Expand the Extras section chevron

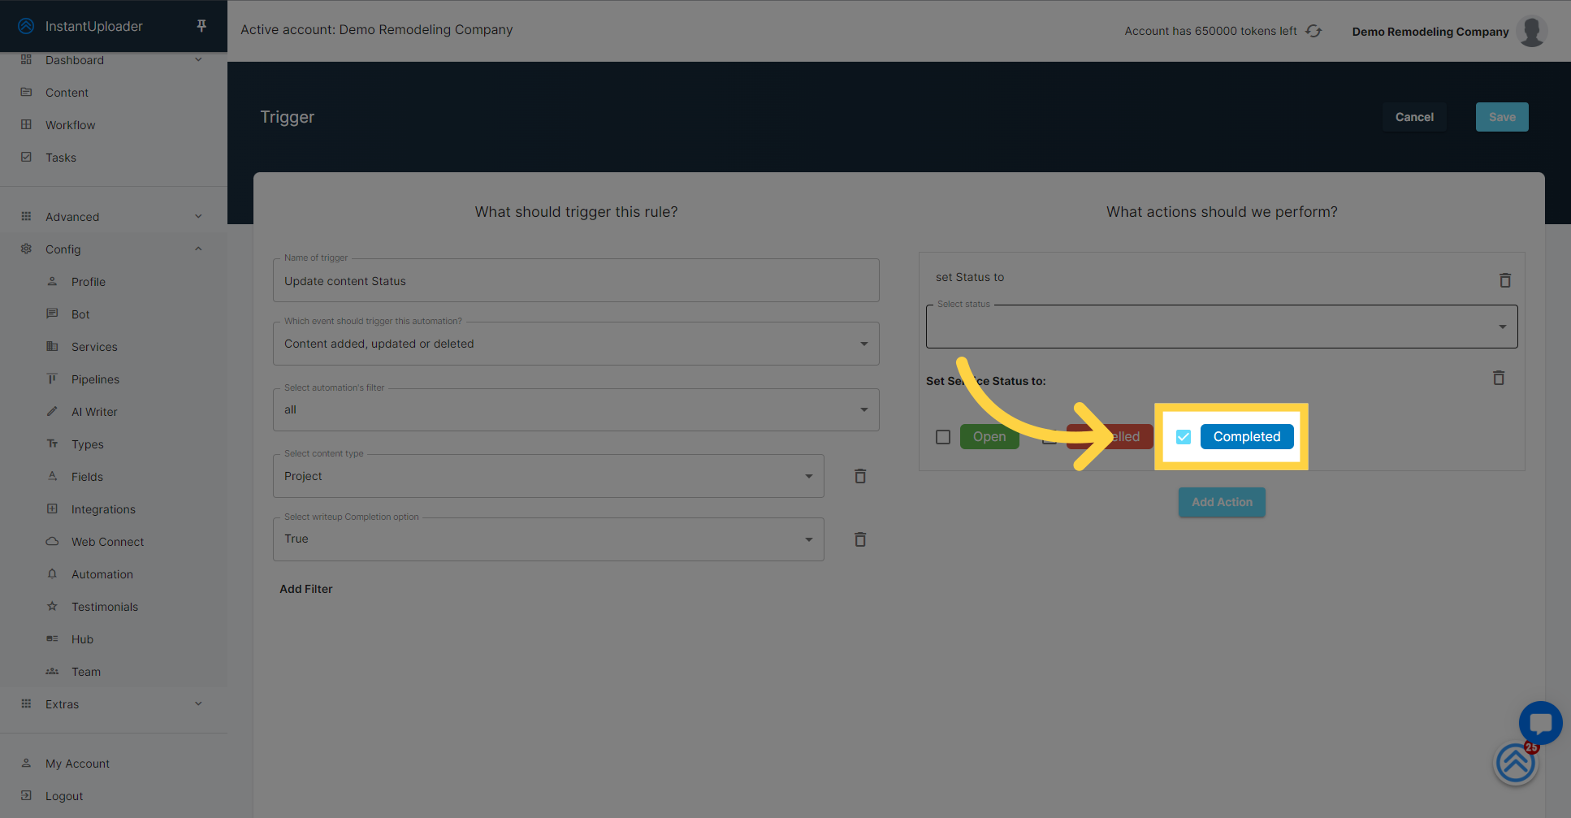[198, 703]
